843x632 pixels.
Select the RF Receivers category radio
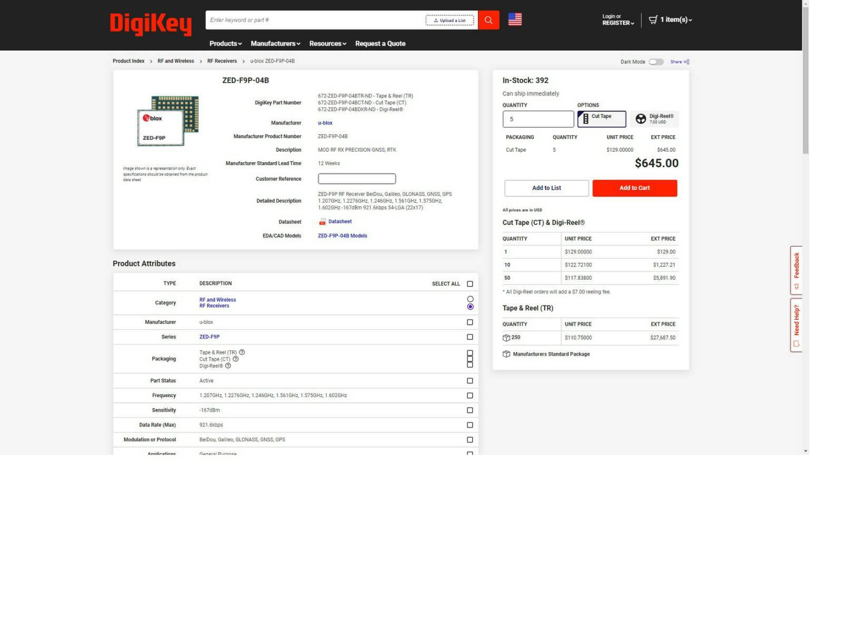470,307
